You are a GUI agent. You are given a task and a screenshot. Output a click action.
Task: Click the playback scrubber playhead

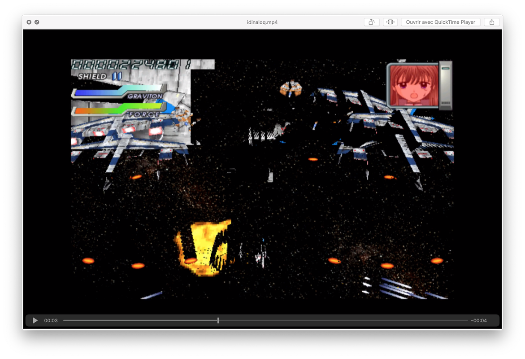click(218, 320)
